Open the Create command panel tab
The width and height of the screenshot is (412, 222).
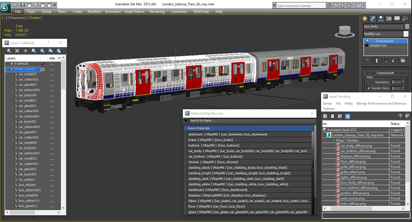coord(365,19)
